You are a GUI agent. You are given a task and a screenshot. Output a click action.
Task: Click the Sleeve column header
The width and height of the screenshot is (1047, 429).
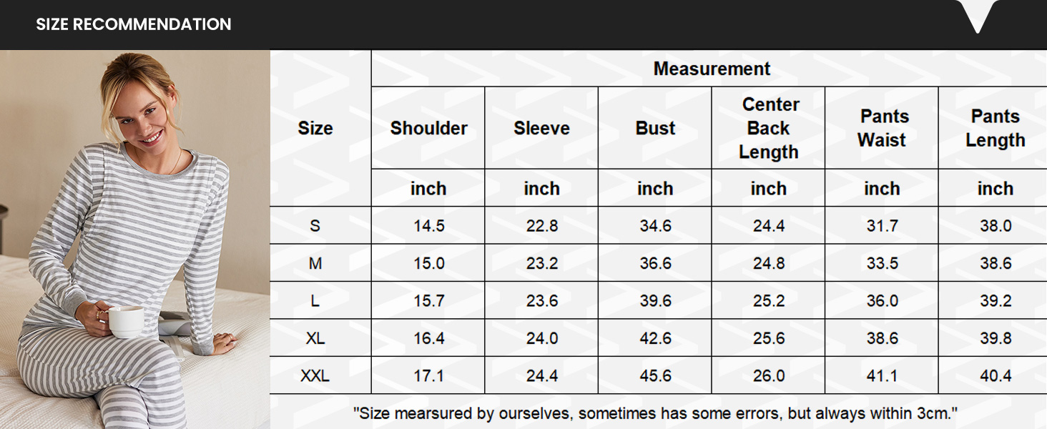[541, 128]
